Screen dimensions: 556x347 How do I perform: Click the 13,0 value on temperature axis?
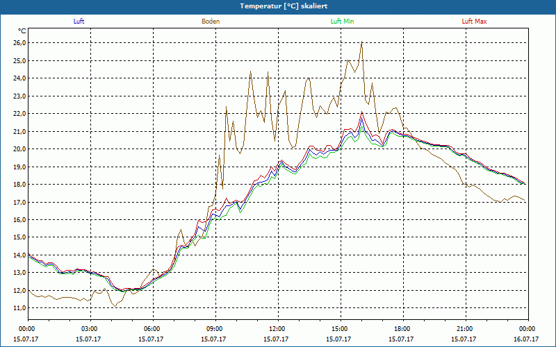(19, 273)
